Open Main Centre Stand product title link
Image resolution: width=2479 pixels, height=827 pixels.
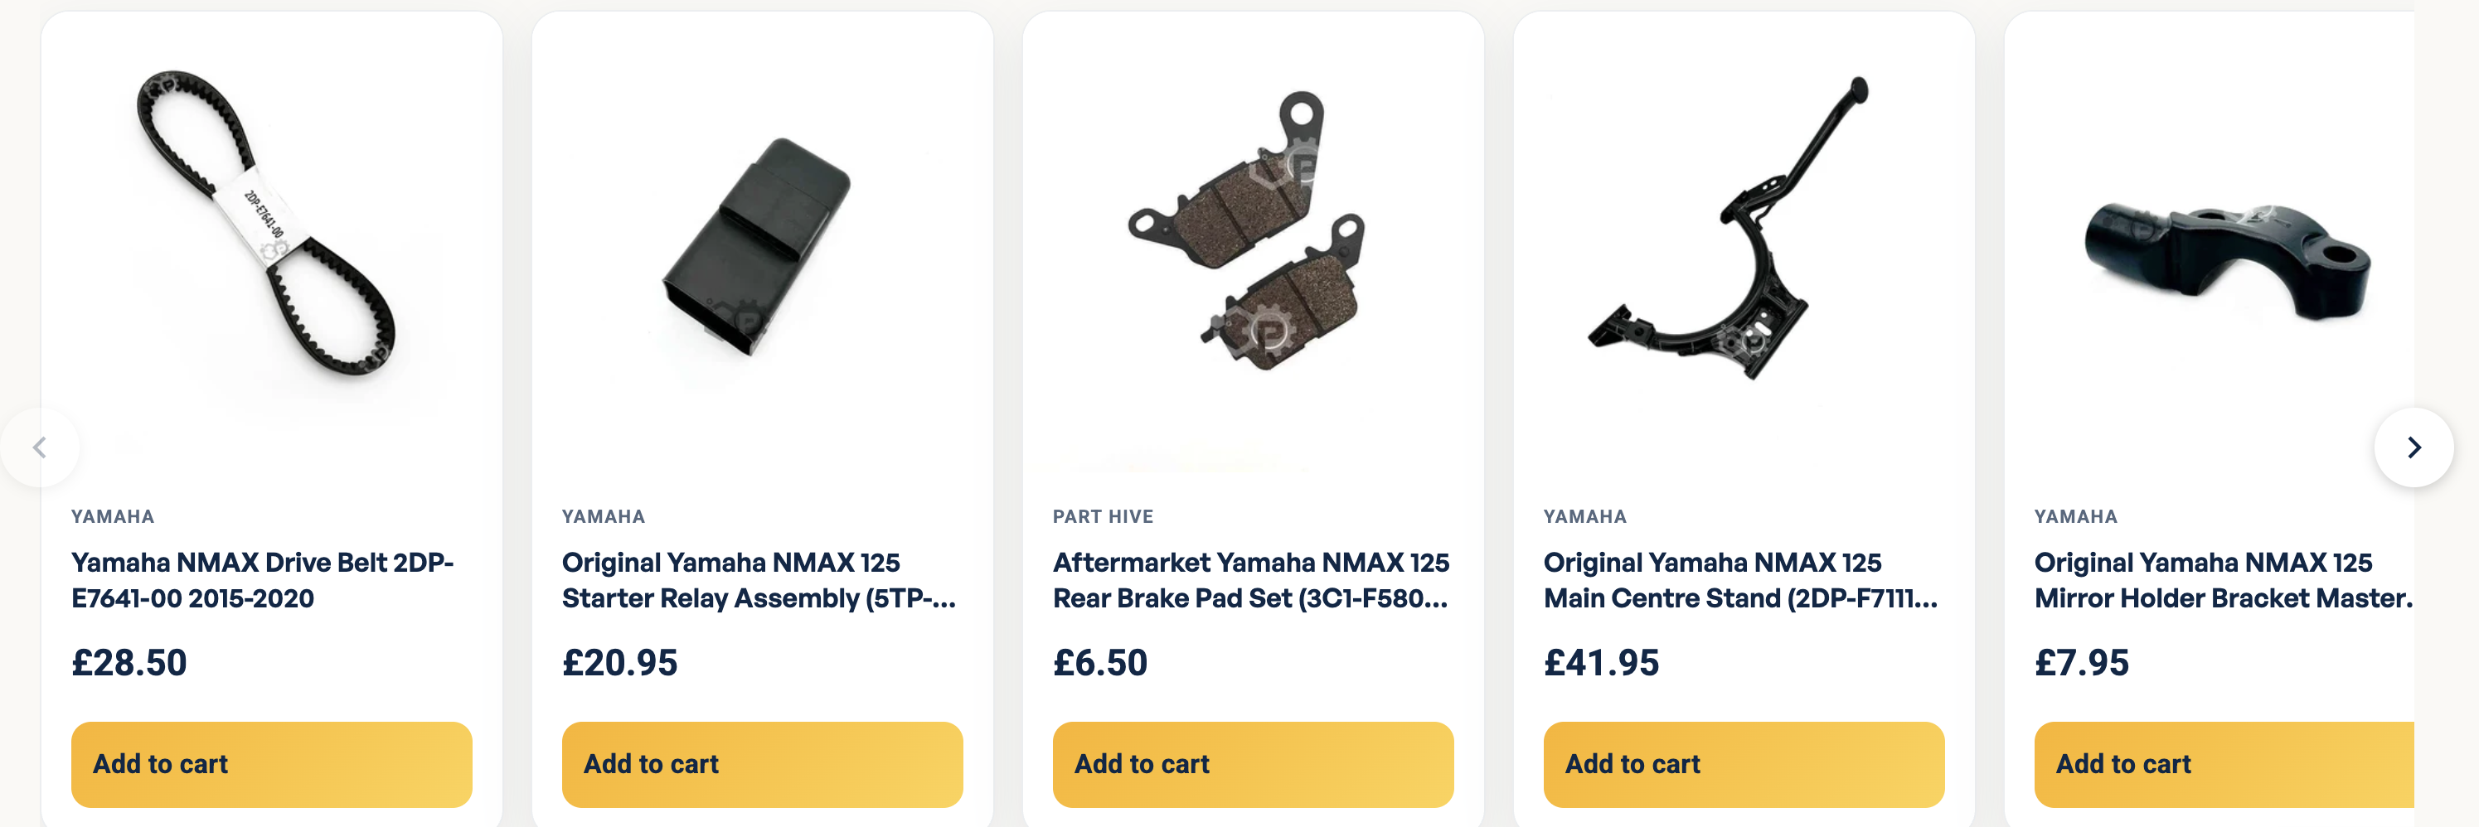(1741, 580)
